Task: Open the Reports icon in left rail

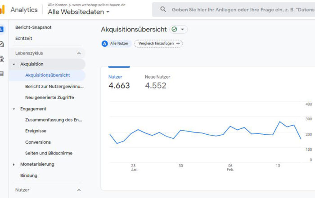Action: (x=2, y=30)
